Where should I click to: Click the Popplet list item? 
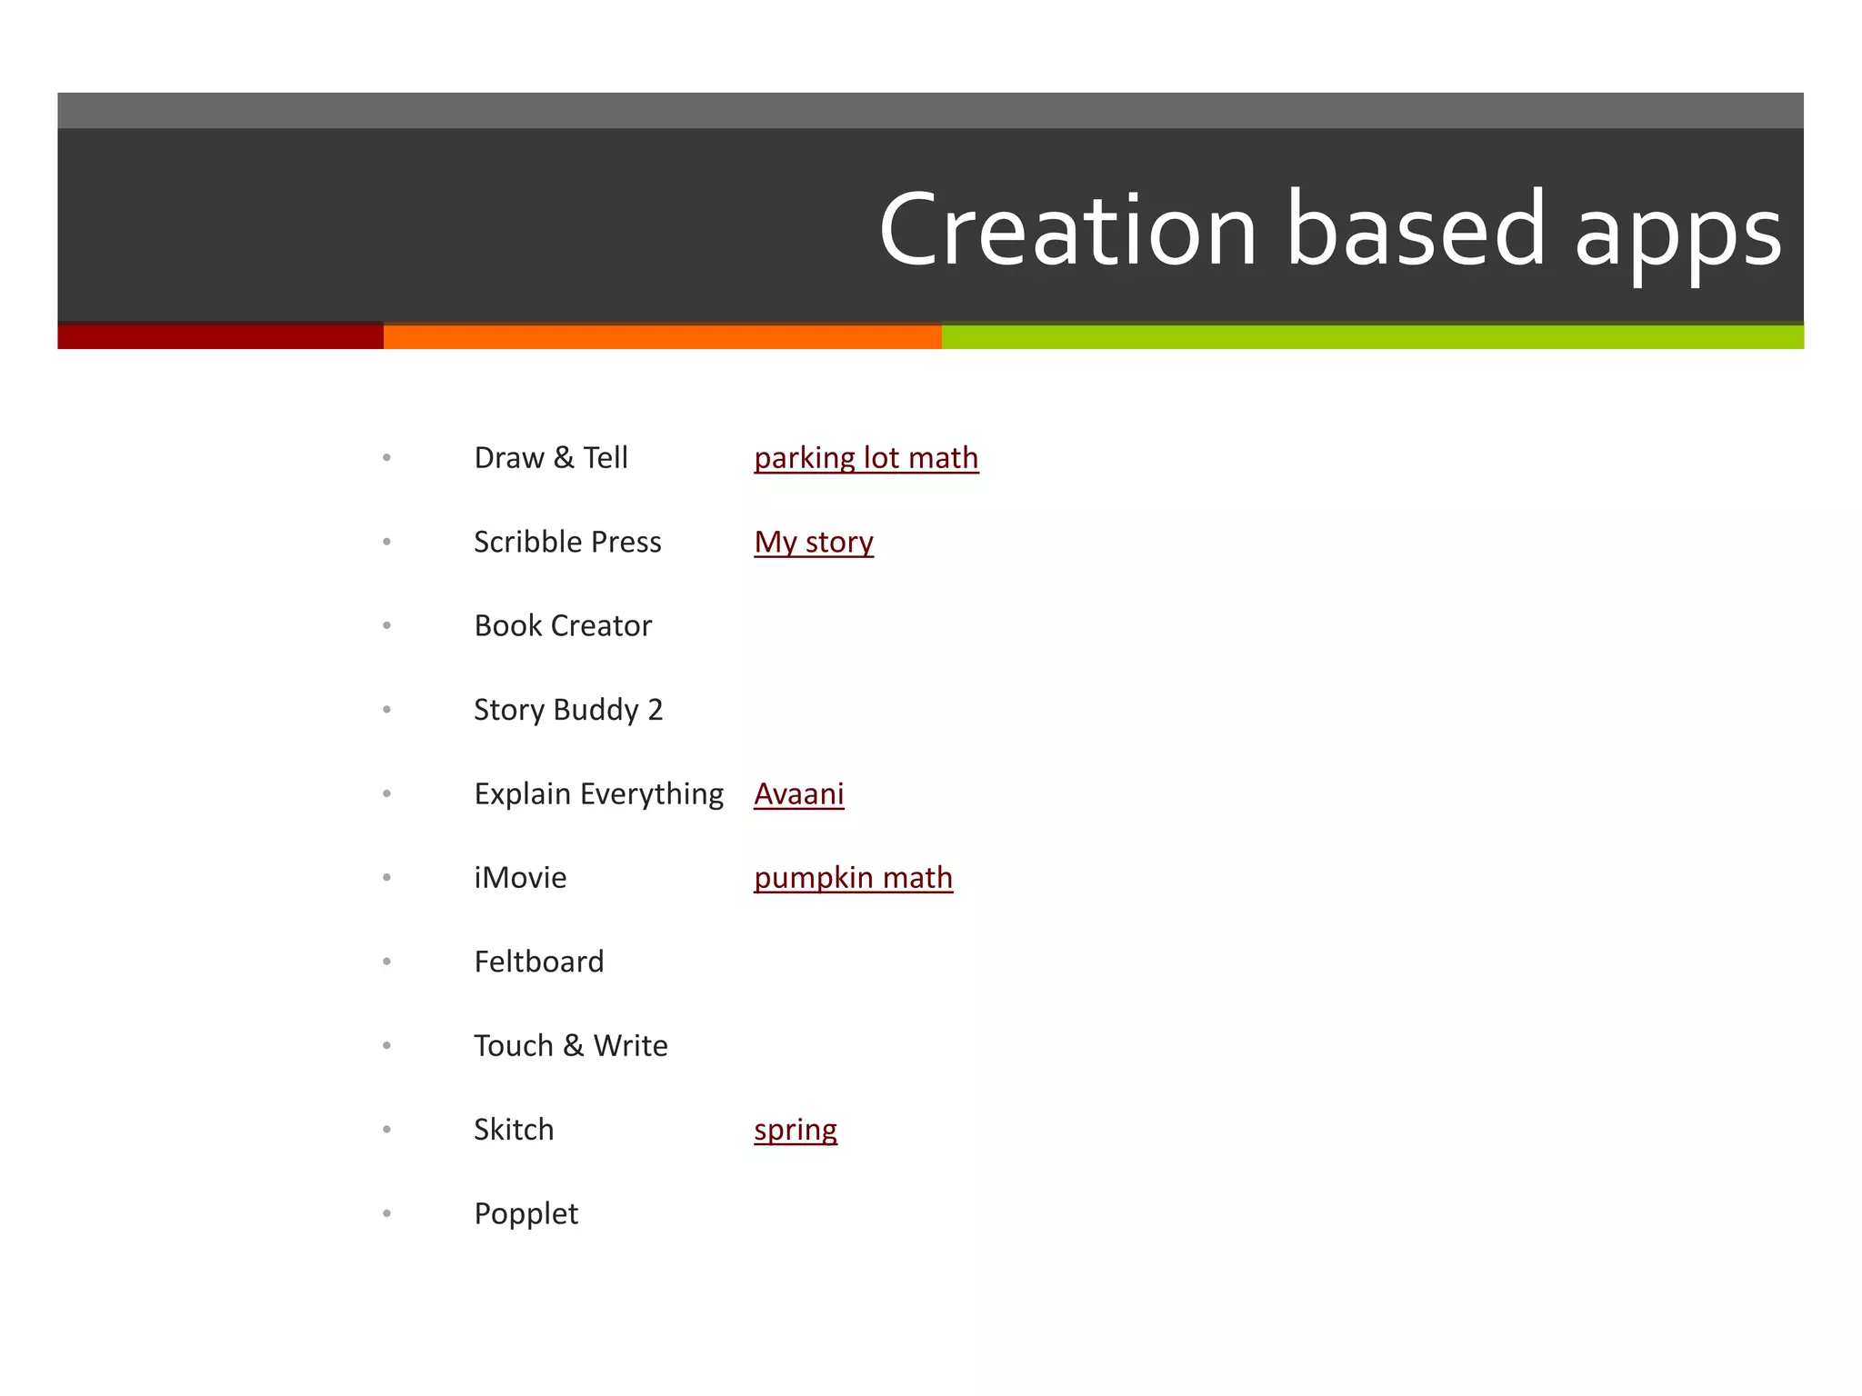point(526,1215)
